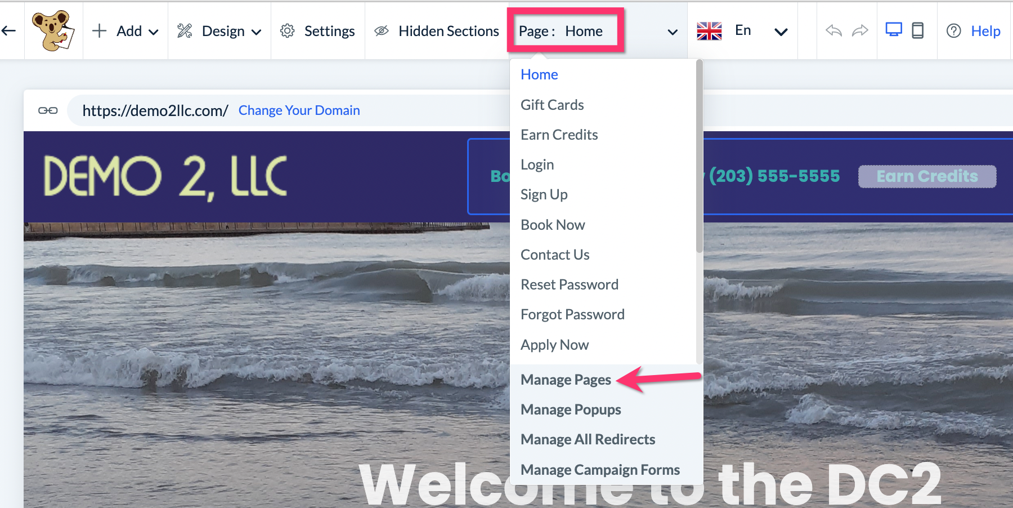Switch to mobile preview icon

(917, 30)
